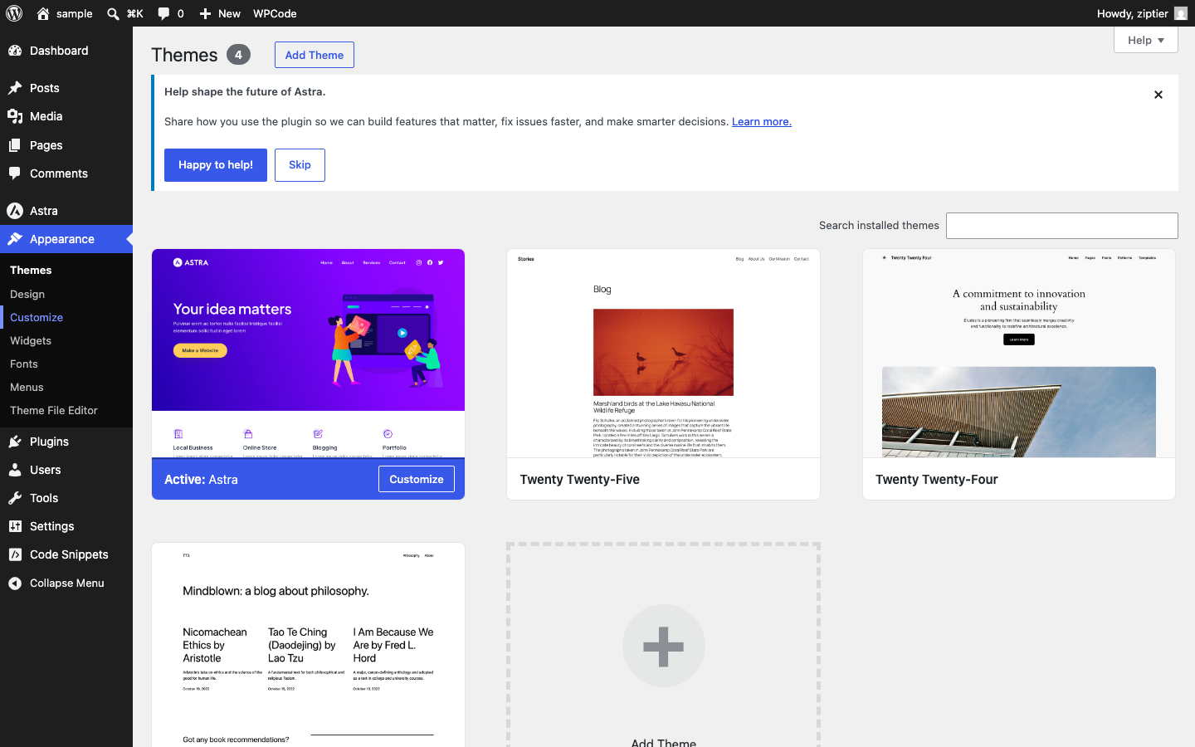Click the theme count badge 4

click(x=238, y=55)
